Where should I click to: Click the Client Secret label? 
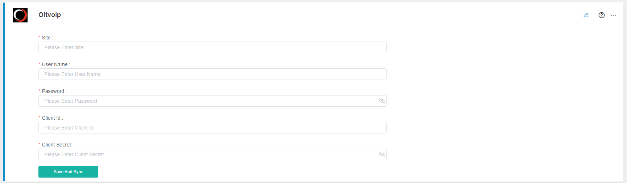57,145
